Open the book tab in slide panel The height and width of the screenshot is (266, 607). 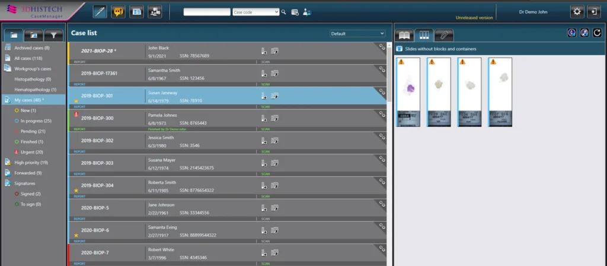click(x=404, y=35)
